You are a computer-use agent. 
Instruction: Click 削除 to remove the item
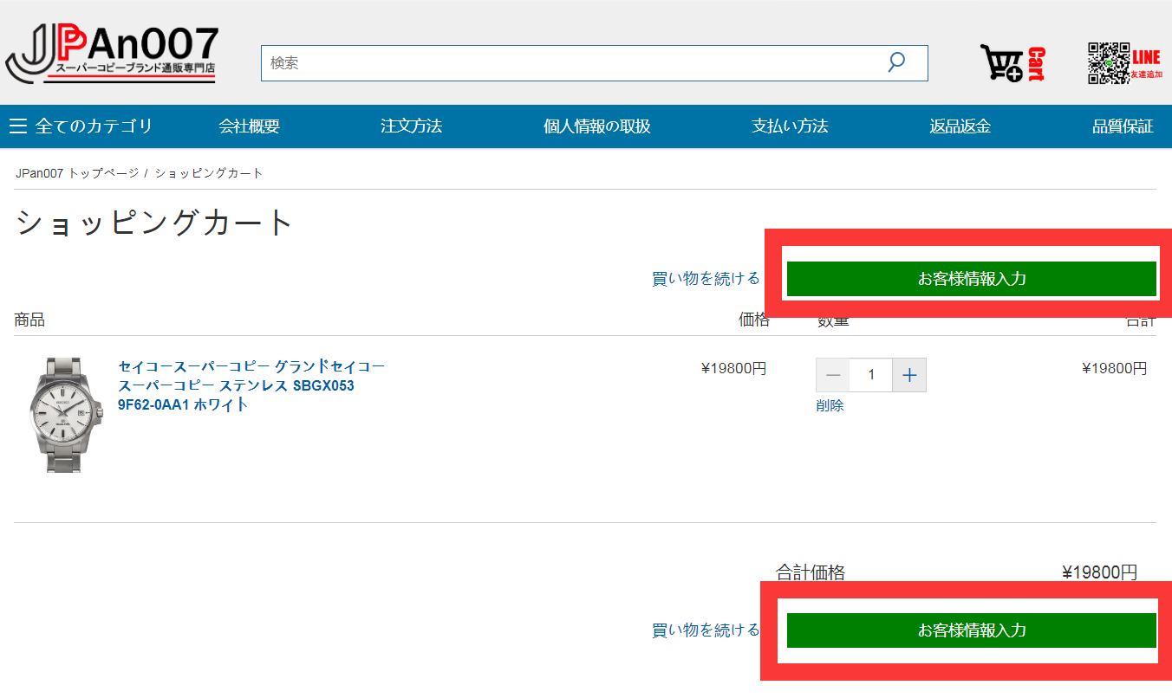[x=830, y=405]
